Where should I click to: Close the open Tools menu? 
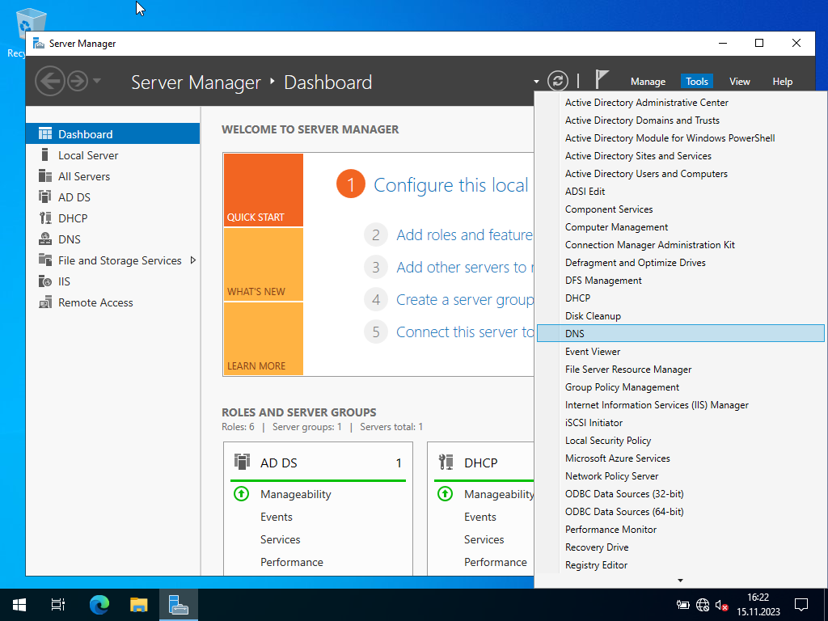pos(697,82)
